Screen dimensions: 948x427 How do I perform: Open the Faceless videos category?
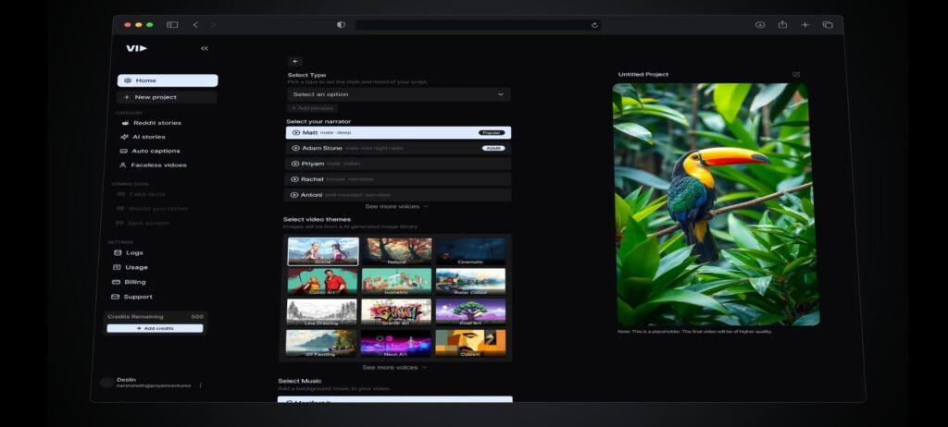click(153, 165)
